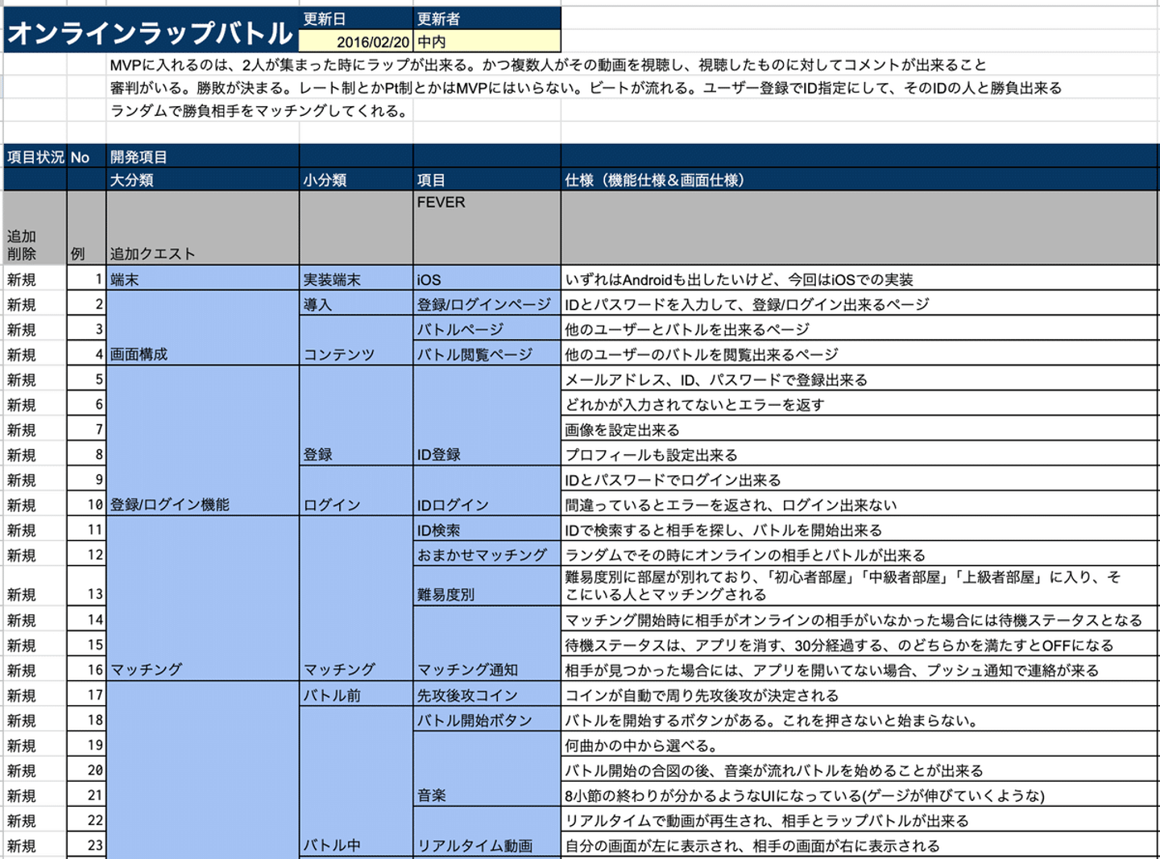Image resolution: width=1160 pixels, height=859 pixels.
Task: Click the 更新日 header cell
Action: [x=355, y=19]
